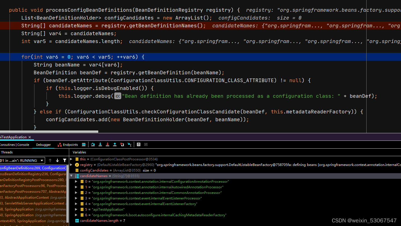Screen dimensions: 401x226
Task: Expand array element 3 internalEventListenerProcessor
Action: tap(76, 198)
